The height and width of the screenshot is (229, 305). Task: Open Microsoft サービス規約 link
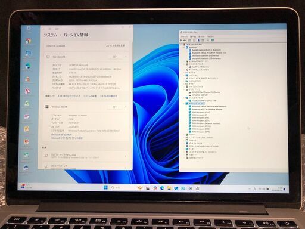(x=61, y=135)
